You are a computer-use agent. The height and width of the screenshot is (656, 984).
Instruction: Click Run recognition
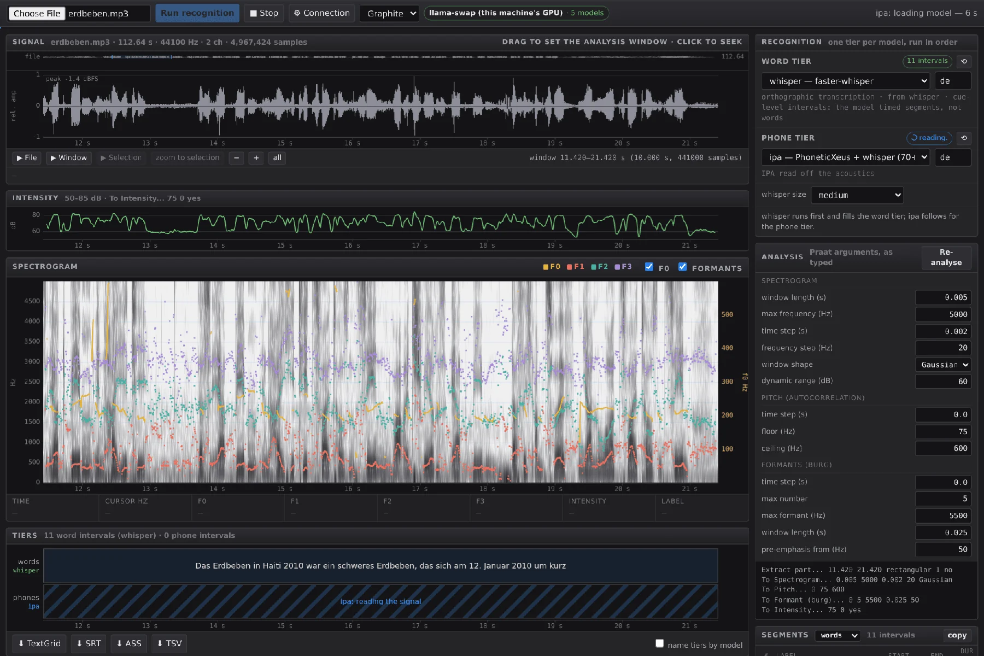coord(197,13)
